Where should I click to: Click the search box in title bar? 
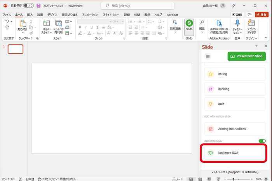(138, 6)
